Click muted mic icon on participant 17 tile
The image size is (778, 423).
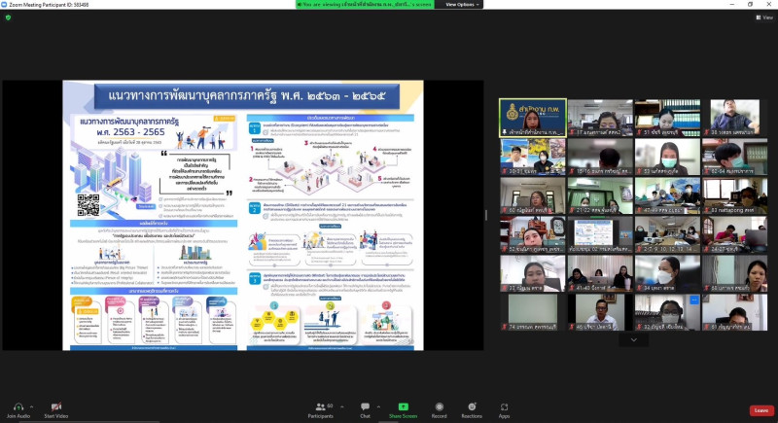click(x=572, y=133)
